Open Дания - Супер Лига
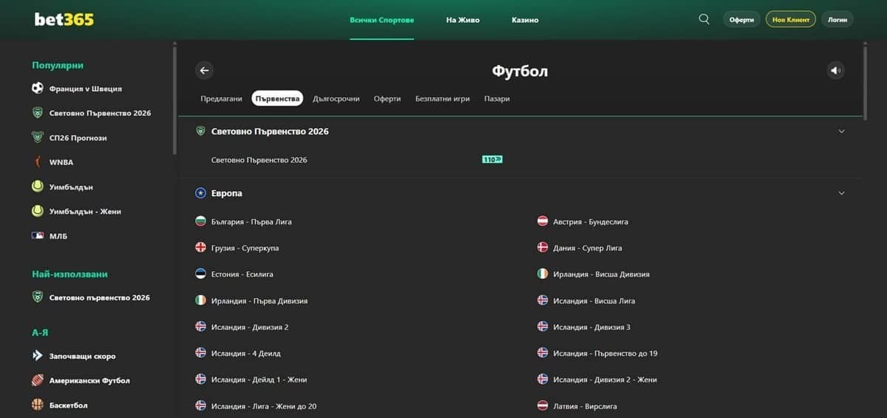The width and height of the screenshot is (887, 418). (x=588, y=248)
